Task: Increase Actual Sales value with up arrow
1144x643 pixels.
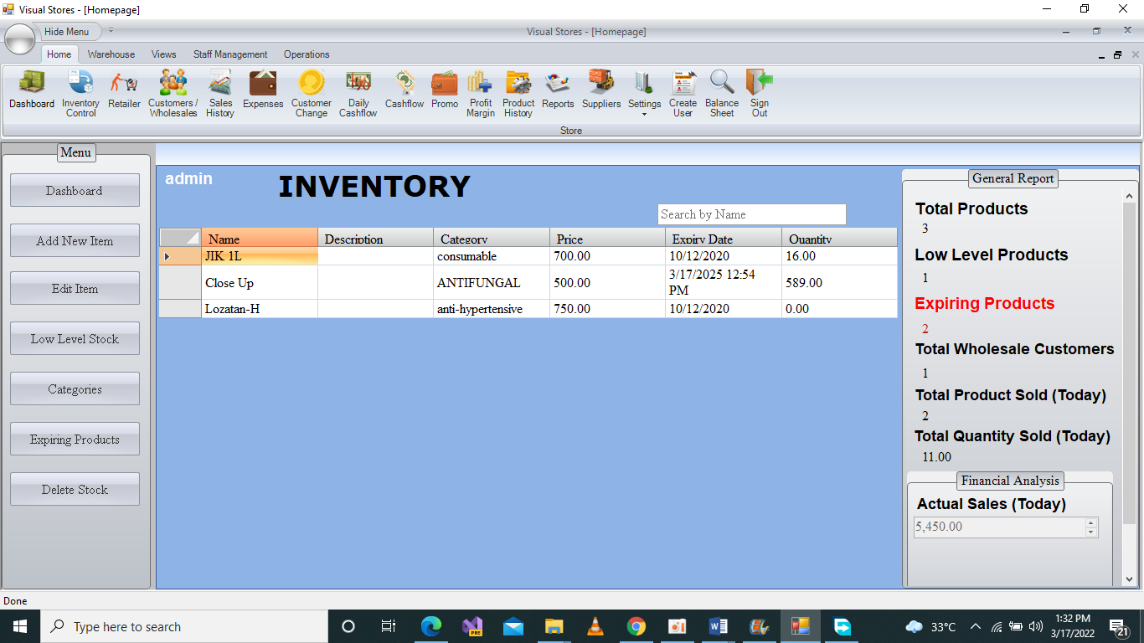Action: [x=1090, y=523]
